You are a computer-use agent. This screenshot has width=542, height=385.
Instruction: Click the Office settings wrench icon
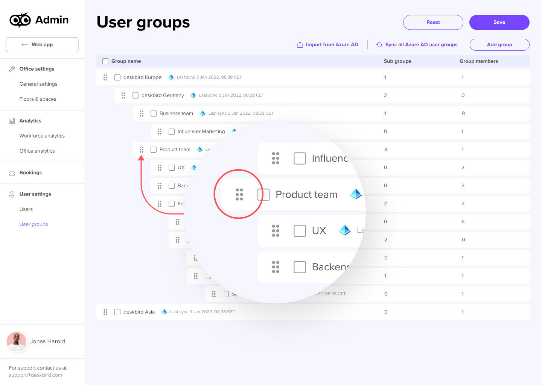pyautogui.click(x=12, y=68)
